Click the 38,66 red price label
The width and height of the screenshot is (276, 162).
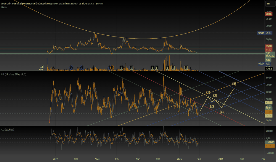tap(269, 14)
